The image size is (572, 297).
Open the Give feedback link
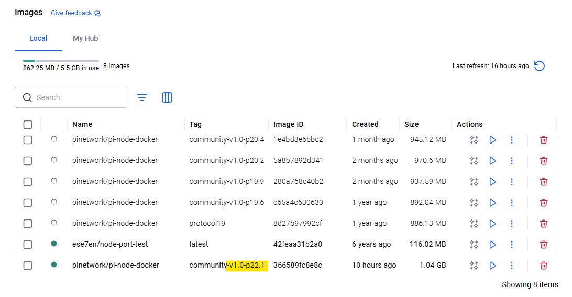point(75,13)
